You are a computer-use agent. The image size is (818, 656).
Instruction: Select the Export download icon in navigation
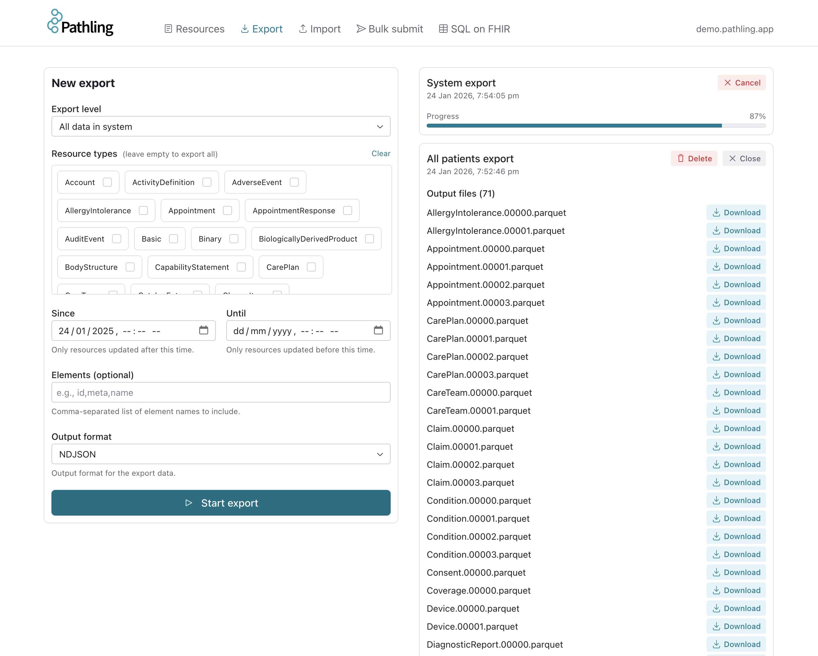pos(245,29)
